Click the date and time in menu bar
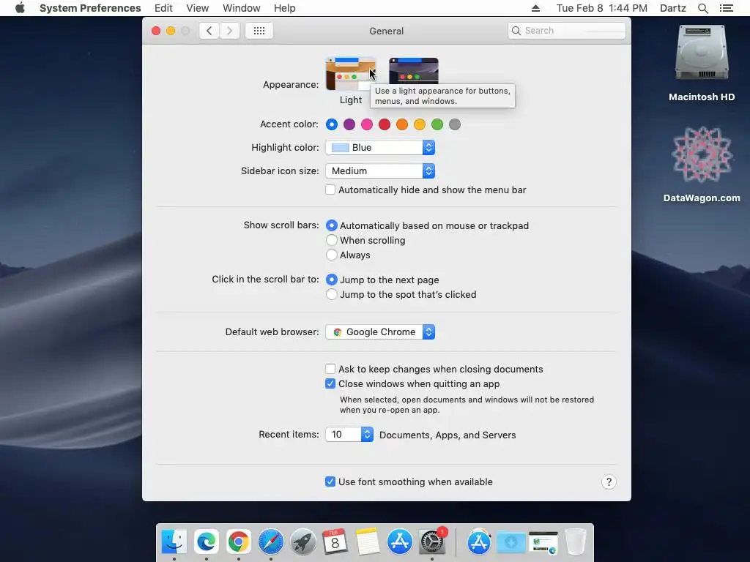 tap(602, 8)
